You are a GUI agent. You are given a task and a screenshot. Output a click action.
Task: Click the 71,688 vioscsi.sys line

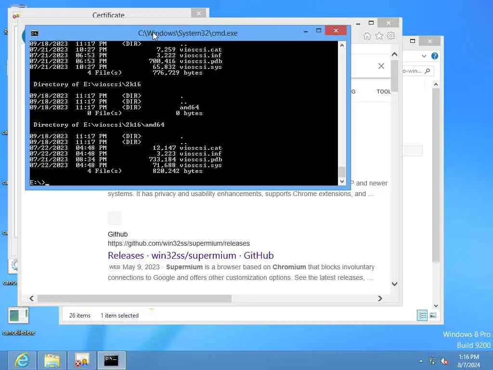(126, 165)
